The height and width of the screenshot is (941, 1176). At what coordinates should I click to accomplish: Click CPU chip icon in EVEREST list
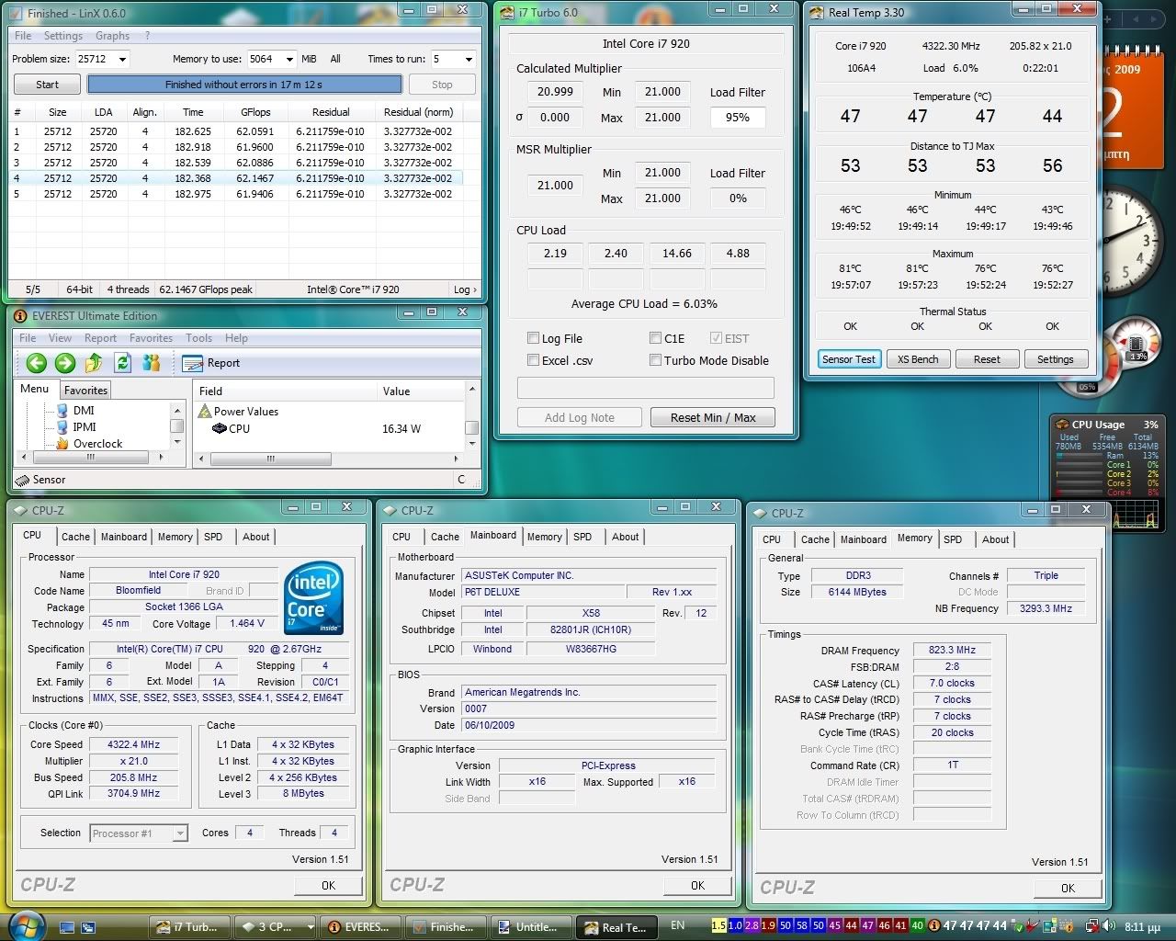[x=220, y=428]
